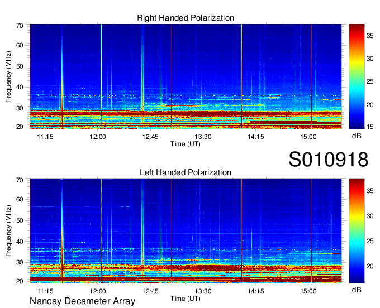Click the Right Handed Polarization title
380x308 pixels.
[x=186, y=18]
